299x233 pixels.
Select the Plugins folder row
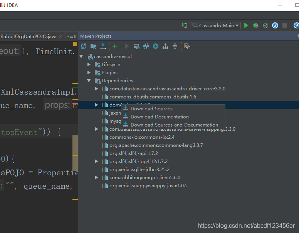click(x=188, y=73)
